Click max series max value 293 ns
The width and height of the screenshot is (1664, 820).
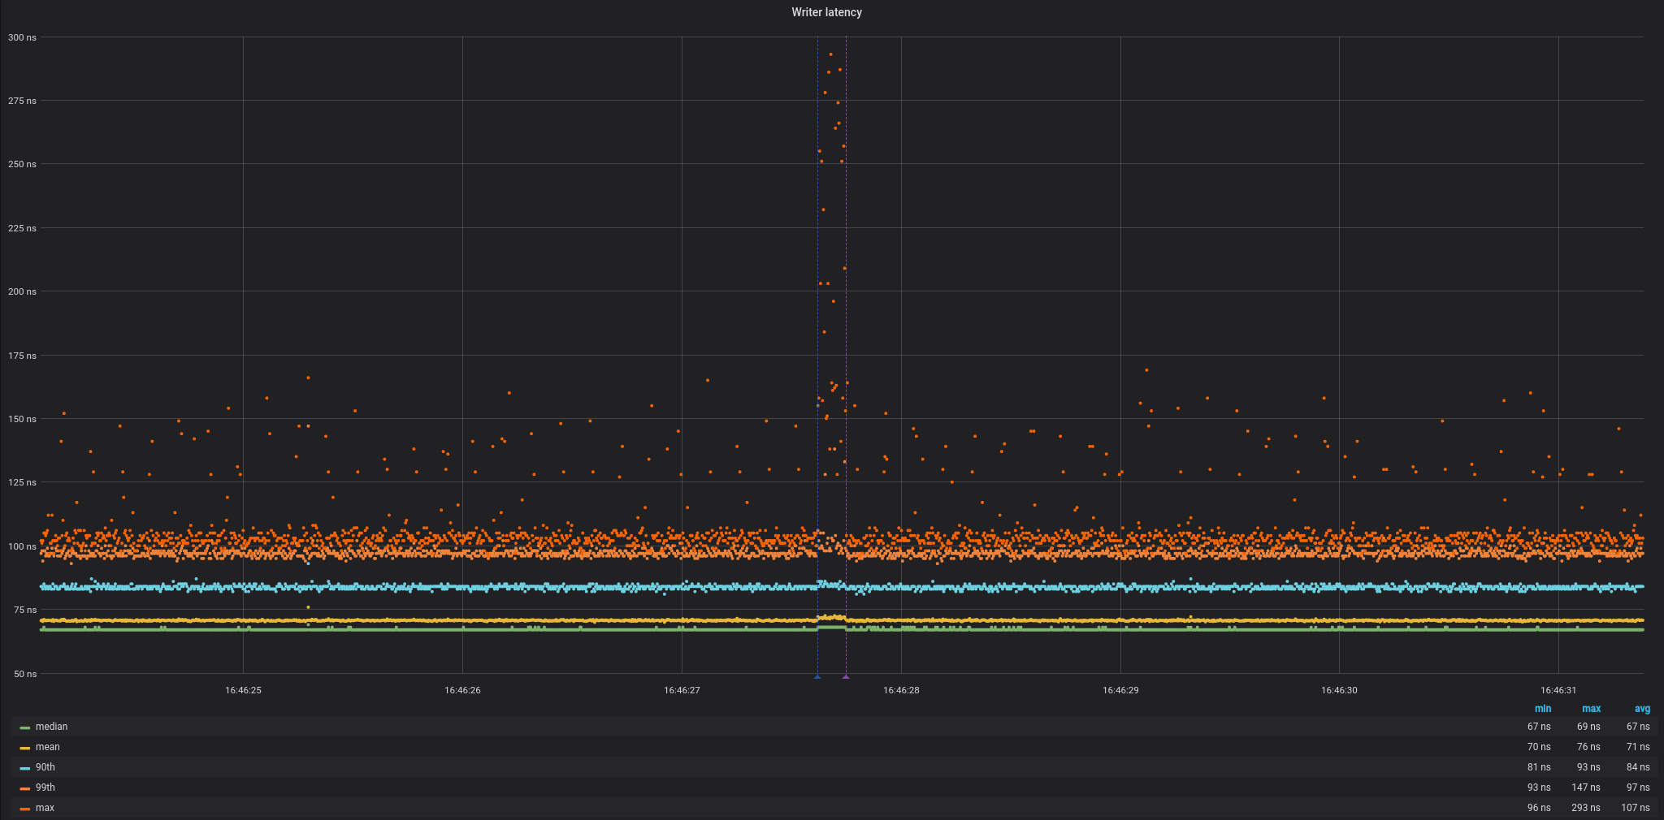click(1586, 808)
